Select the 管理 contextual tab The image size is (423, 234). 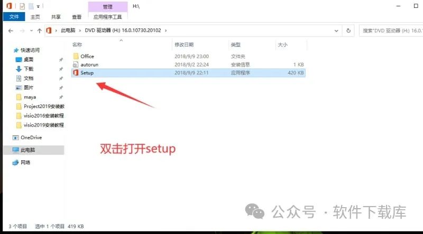coord(108,6)
